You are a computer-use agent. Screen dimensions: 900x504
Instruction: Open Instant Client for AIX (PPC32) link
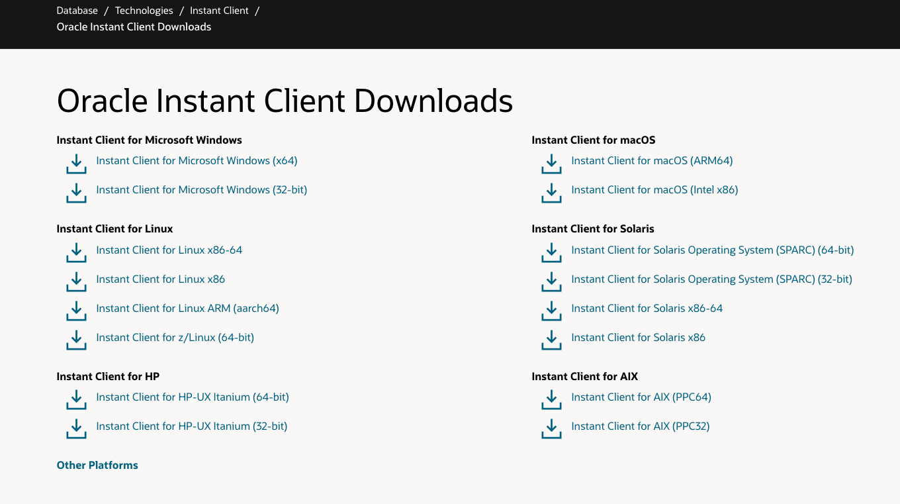click(x=641, y=426)
